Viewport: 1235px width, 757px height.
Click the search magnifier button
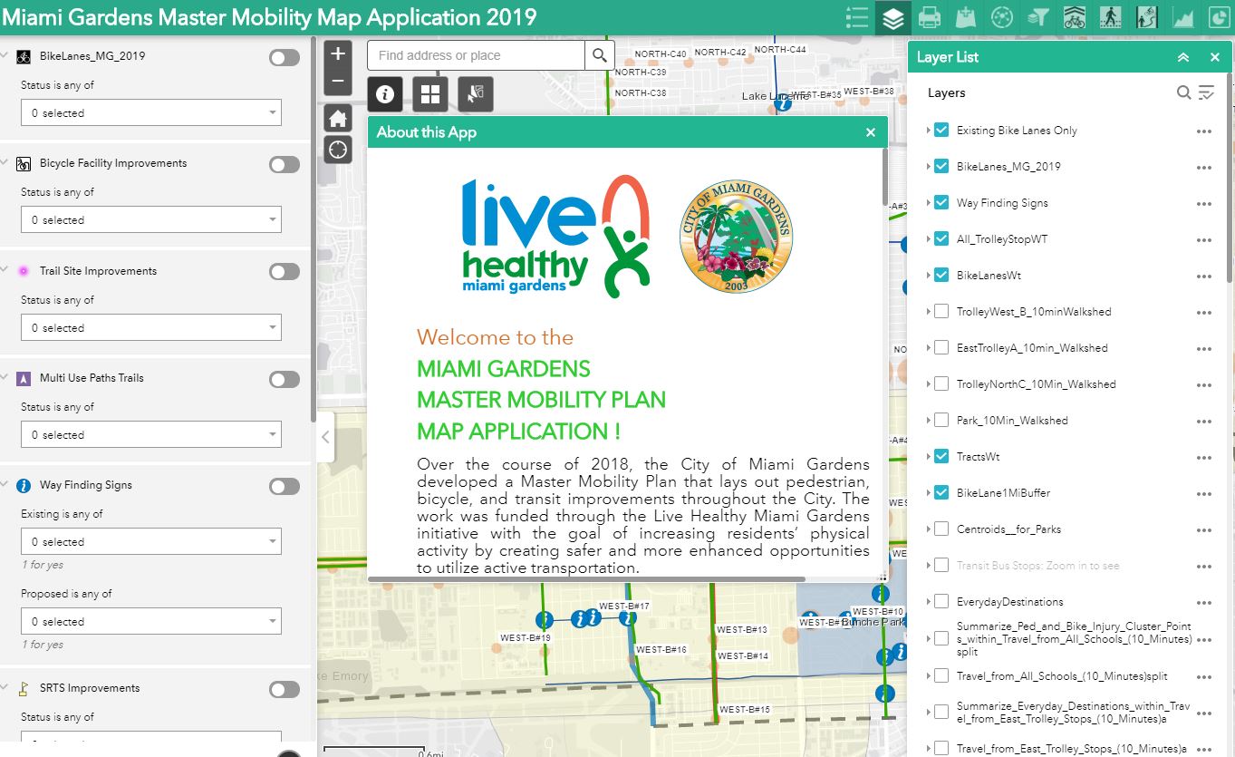pos(599,55)
